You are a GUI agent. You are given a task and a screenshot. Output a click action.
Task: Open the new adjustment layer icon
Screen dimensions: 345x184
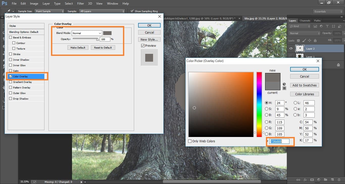point(319,180)
